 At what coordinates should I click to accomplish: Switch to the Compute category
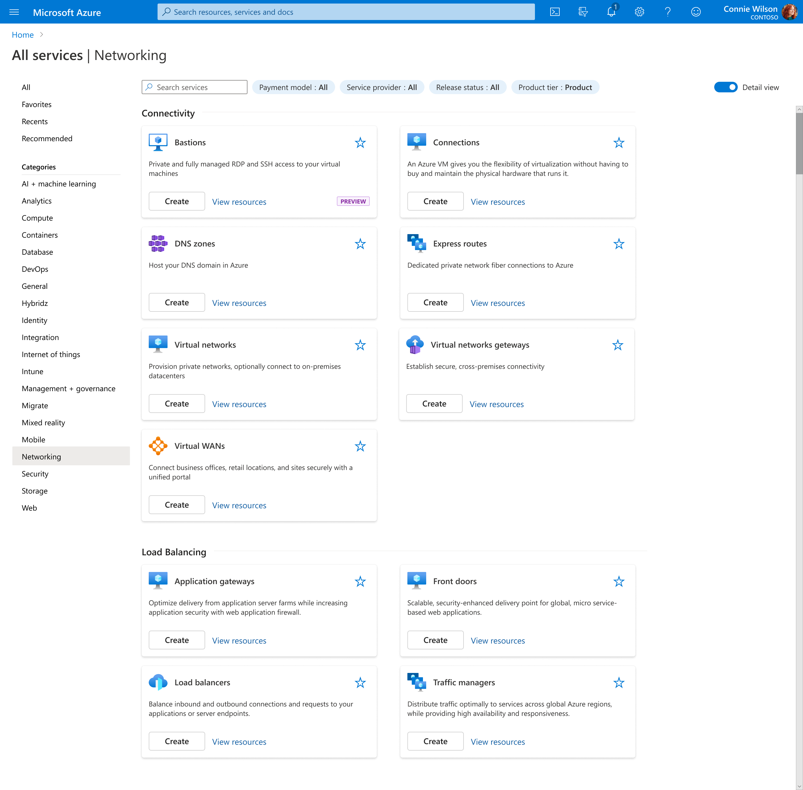37,218
